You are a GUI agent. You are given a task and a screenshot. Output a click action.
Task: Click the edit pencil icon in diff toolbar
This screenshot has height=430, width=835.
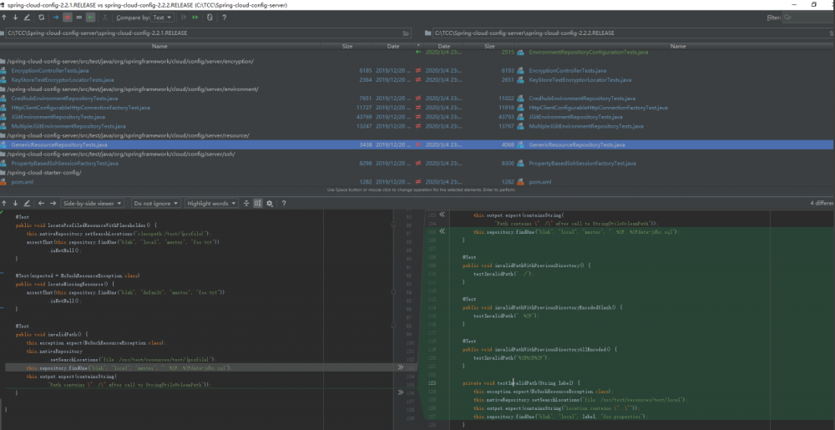coord(27,203)
